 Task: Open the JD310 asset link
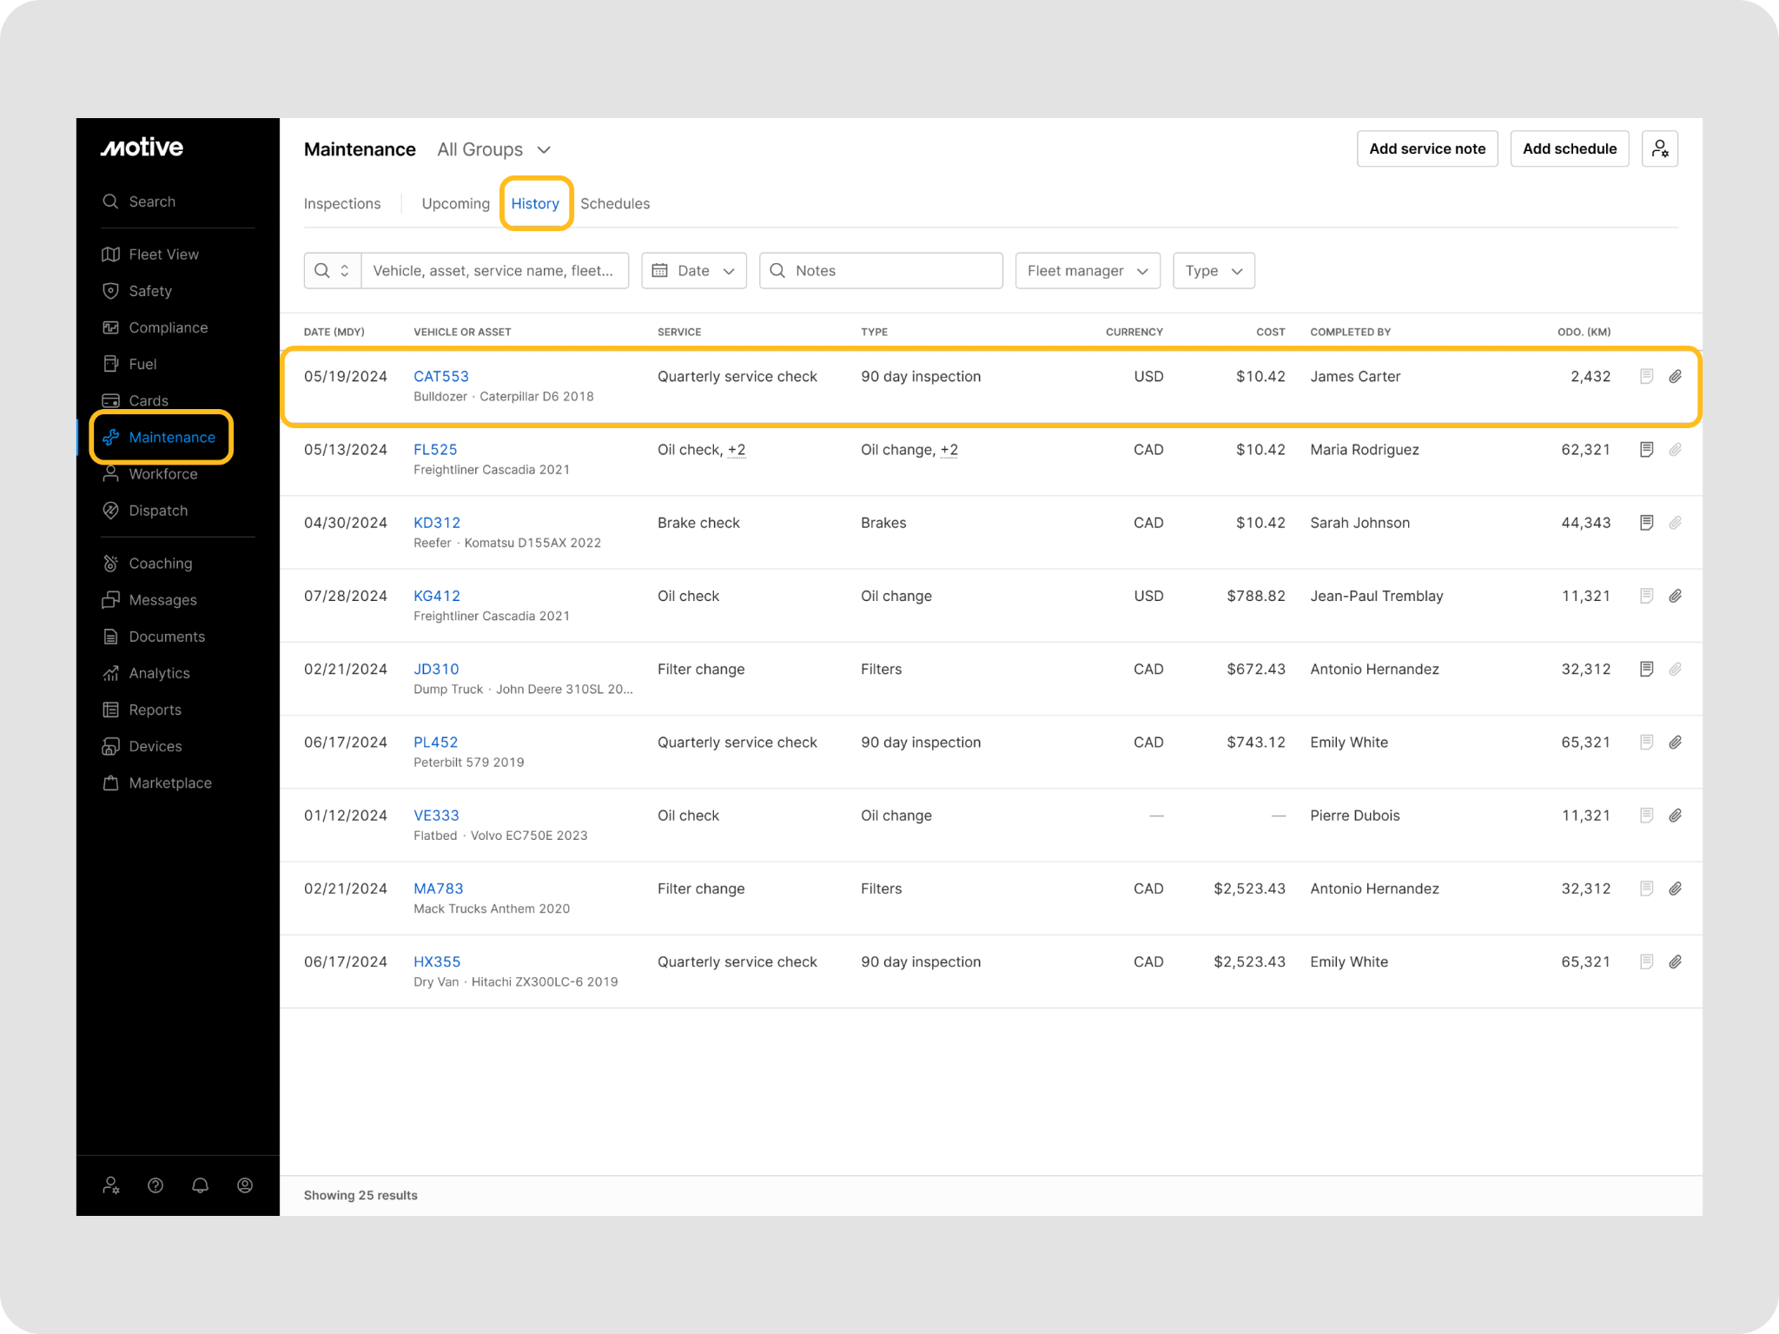[x=436, y=669]
